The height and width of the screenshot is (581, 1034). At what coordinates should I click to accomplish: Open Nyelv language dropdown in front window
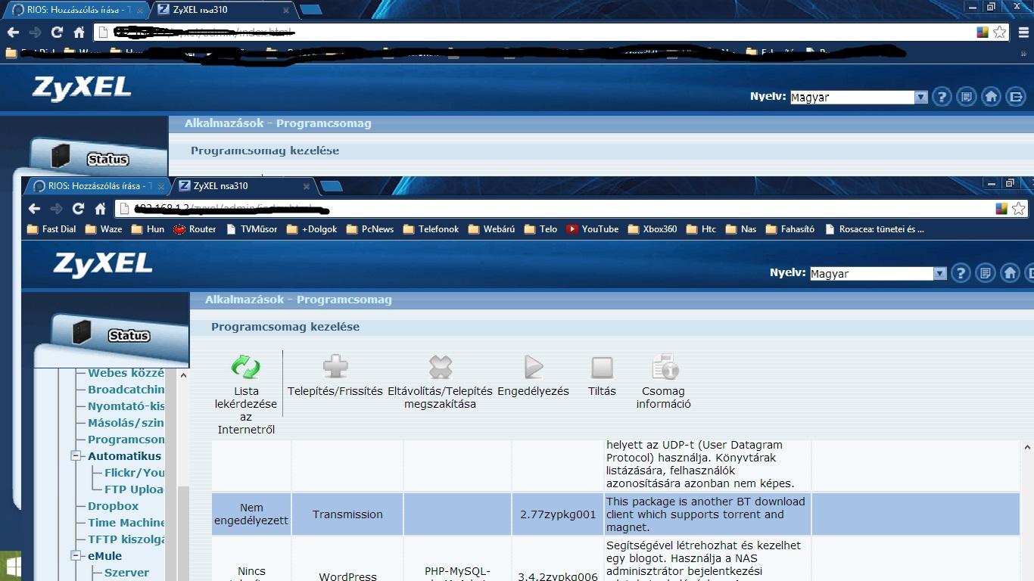click(878, 274)
